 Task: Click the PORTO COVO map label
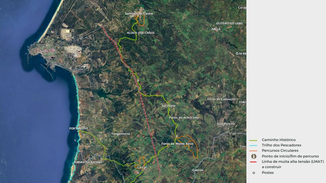pyautogui.click(x=79, y=128)
